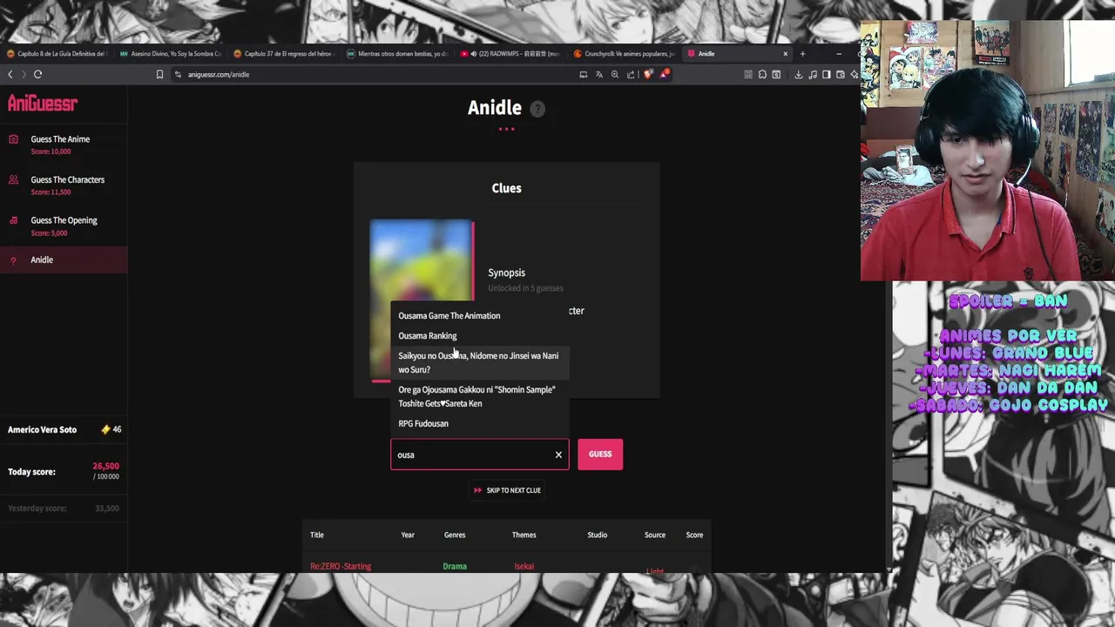The image size is (1115, 627).
Task: Select suggestion Saikyou no Ousama, Nidome no Jinsei
Action: pos(480,363)
